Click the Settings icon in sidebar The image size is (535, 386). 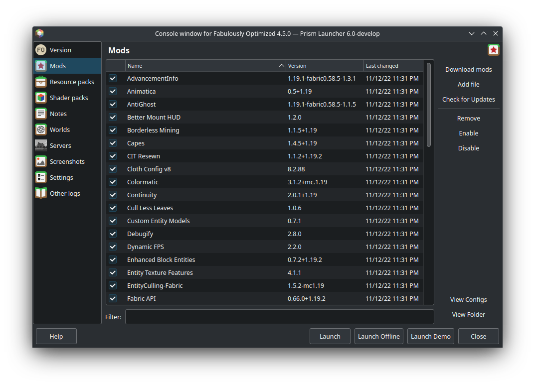(41, 177)
